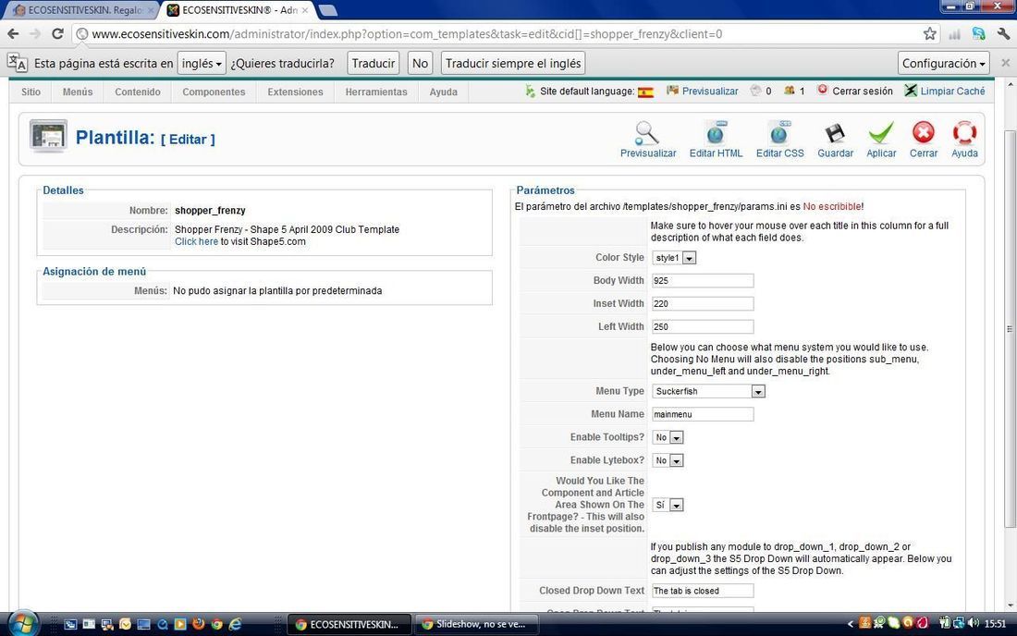Click the Aplicar green checkmark icon
The image size is (1017, 636).
[x=881, y=133]
